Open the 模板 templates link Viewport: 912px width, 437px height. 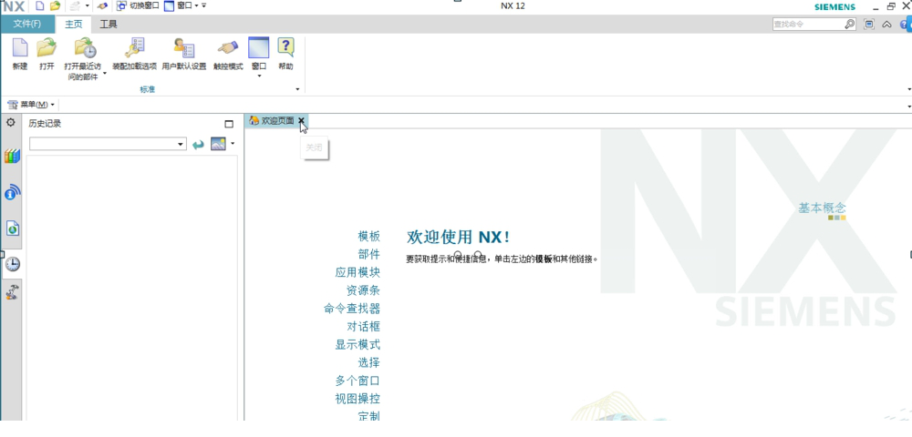tap(368, 236)
